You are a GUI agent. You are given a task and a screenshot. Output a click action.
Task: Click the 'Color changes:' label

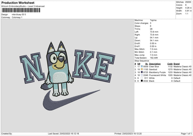point(142,23)
